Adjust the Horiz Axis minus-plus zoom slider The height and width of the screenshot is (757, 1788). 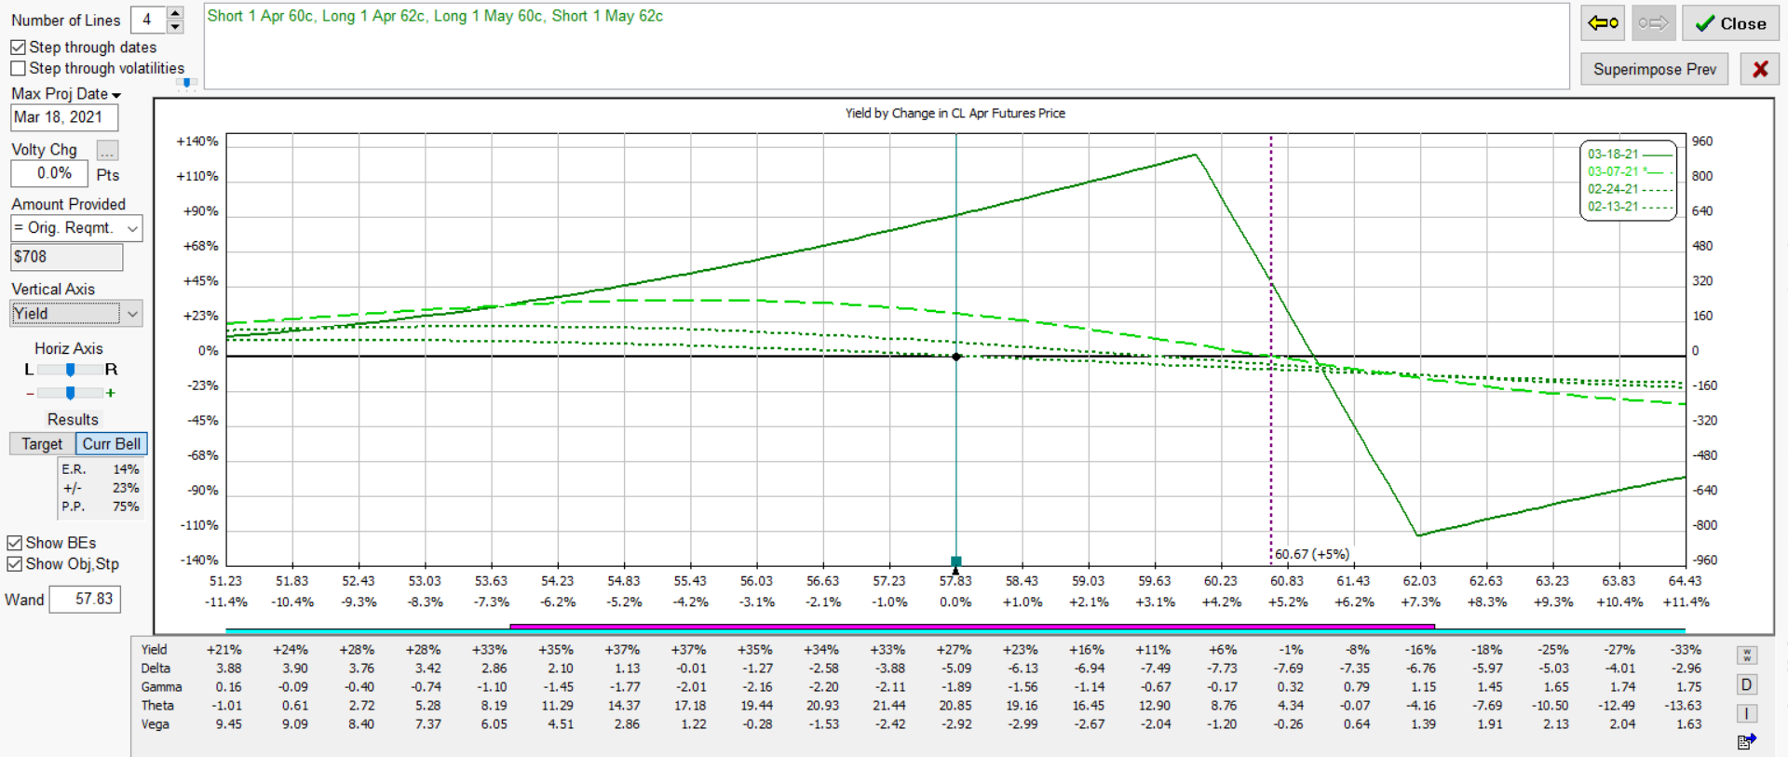pyautogui.click(x=70, y=393)
